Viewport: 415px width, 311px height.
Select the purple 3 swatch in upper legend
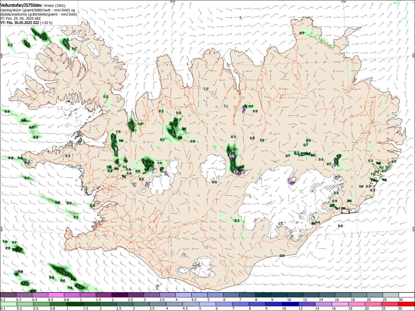(151, 295)
